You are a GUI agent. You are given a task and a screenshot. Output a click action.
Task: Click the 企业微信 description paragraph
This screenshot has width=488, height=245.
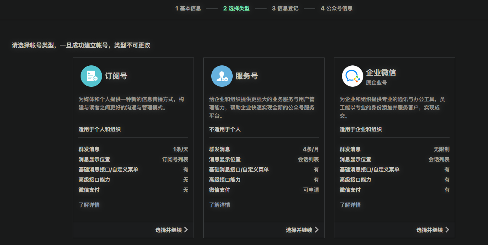pos(393,107)
